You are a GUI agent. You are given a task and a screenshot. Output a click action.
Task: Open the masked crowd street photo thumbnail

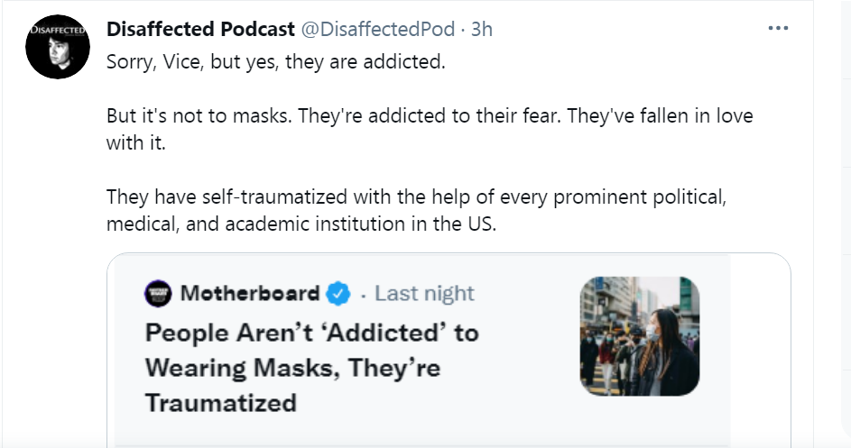tap(640, 336)
